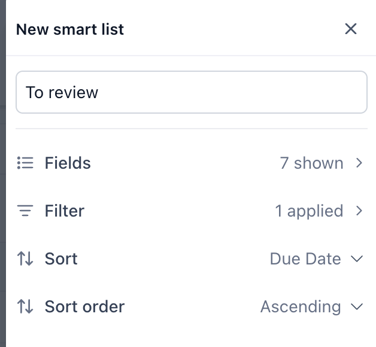Click the Filter funnel lines icon
Image resolution: width=376 pixels, height=347 pixels.
(25, 211)
